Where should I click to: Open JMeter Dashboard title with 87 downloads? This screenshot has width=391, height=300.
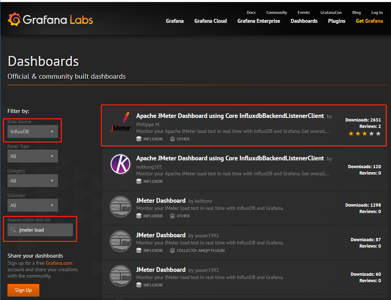[161, 235]
